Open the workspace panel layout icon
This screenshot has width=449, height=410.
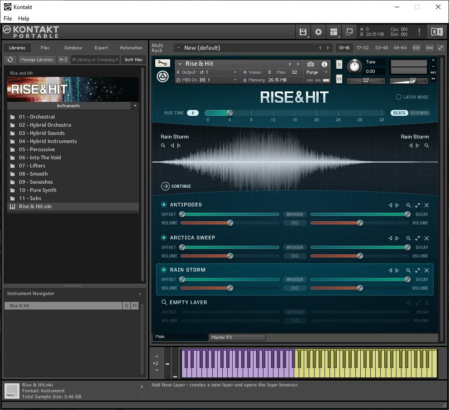tap(334, 32)
